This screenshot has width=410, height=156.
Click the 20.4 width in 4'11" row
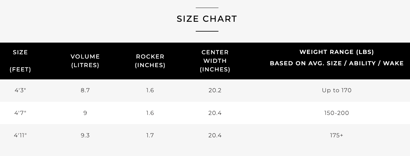point(215,135)
